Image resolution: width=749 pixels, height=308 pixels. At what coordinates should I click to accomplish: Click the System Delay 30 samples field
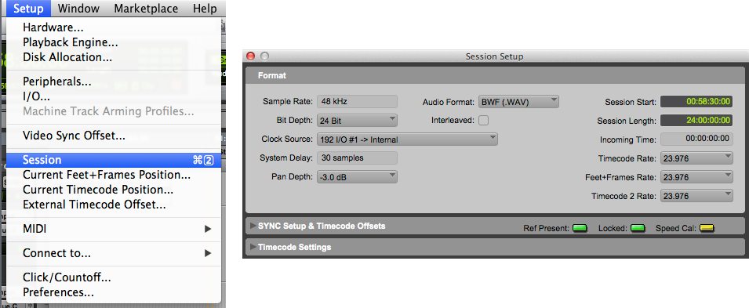[357, 158]
